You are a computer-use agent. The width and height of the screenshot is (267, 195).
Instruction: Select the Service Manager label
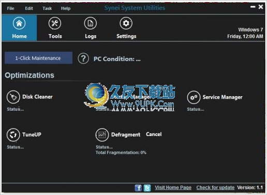[222, 97]
